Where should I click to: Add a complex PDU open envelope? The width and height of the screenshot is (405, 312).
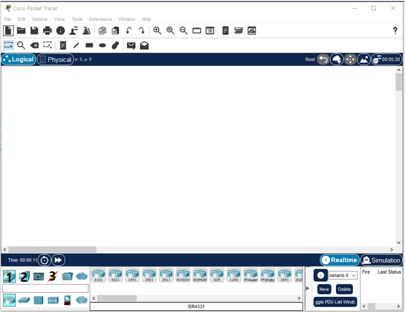pos(144,46)
